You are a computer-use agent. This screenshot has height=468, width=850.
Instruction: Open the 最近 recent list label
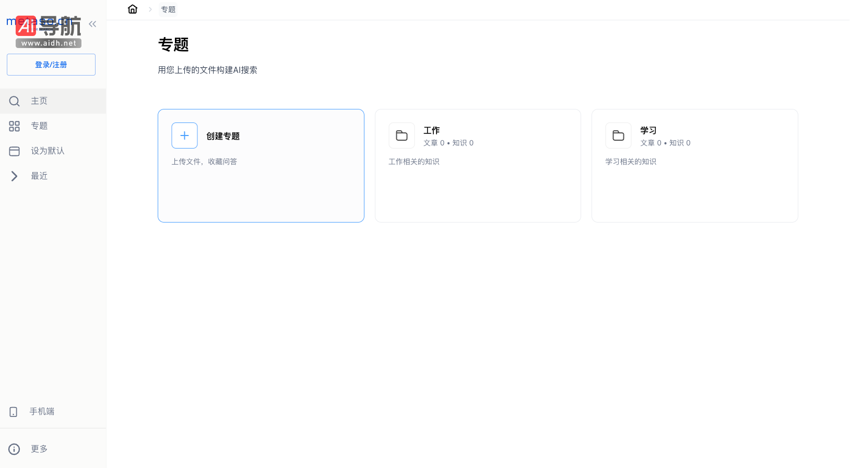coord(39,176)
